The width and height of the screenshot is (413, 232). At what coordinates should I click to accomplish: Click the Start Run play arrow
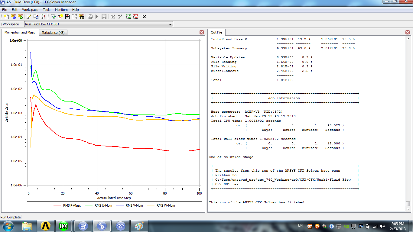click(x=97, y=17)
